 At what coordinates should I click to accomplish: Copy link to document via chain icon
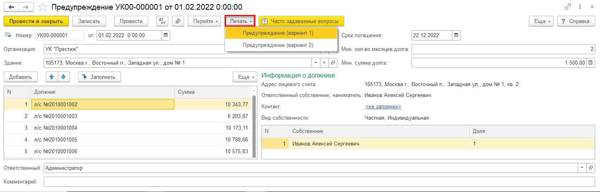[x=568, y=7]
